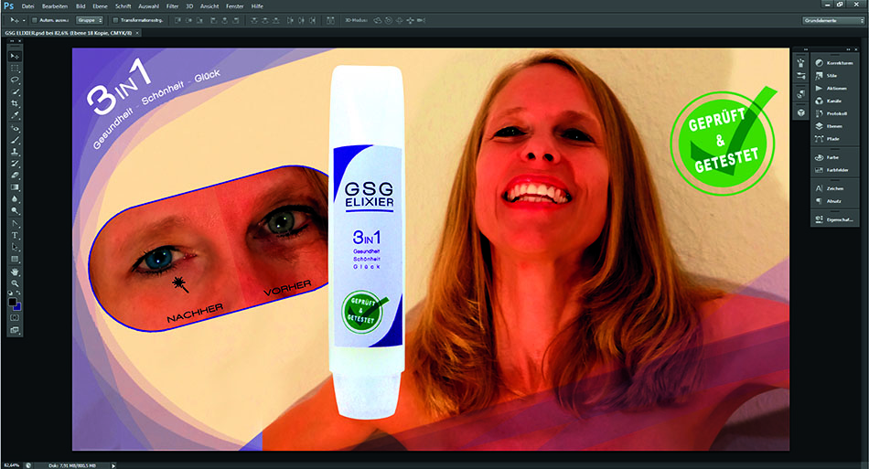
Task: Open the Eigenschaften panel
Action: coord(834,219)
